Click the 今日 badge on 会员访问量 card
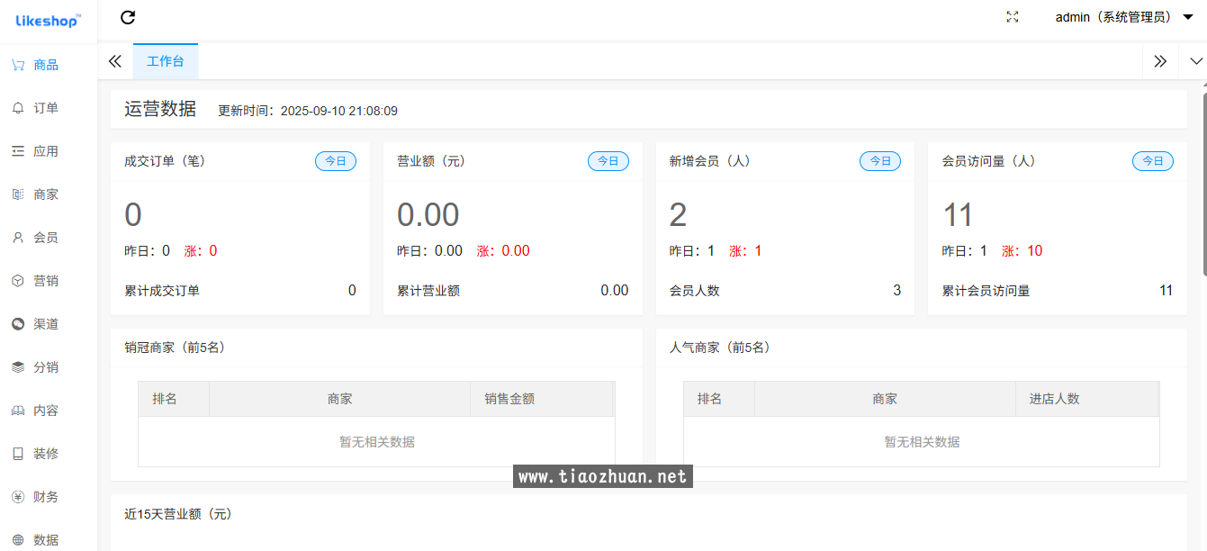This screenshot has width=1207, height=551. point(1153,160)
